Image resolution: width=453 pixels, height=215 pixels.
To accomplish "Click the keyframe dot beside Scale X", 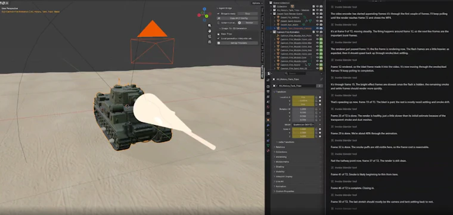I will (320, 129).
